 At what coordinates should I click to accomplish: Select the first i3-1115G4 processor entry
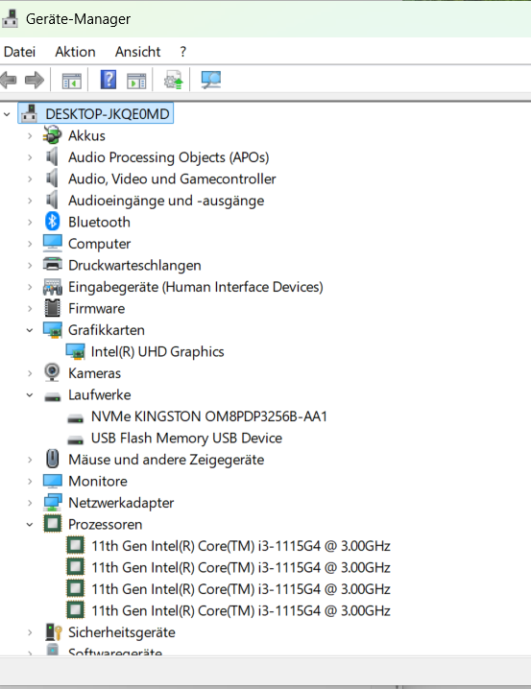pyautogui.click(x=241, y=546)
